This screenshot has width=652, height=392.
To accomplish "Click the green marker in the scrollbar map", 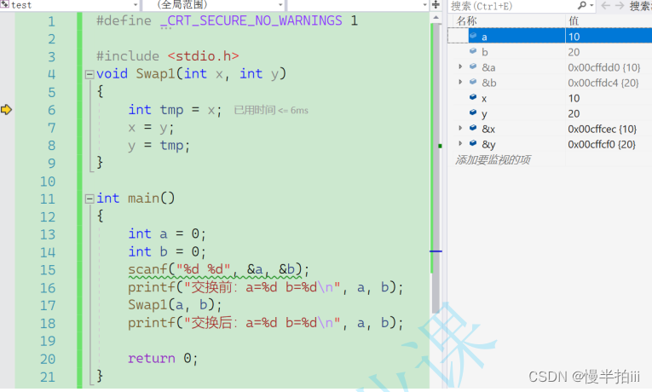I will pyautogui.click(x=440, y=146).
